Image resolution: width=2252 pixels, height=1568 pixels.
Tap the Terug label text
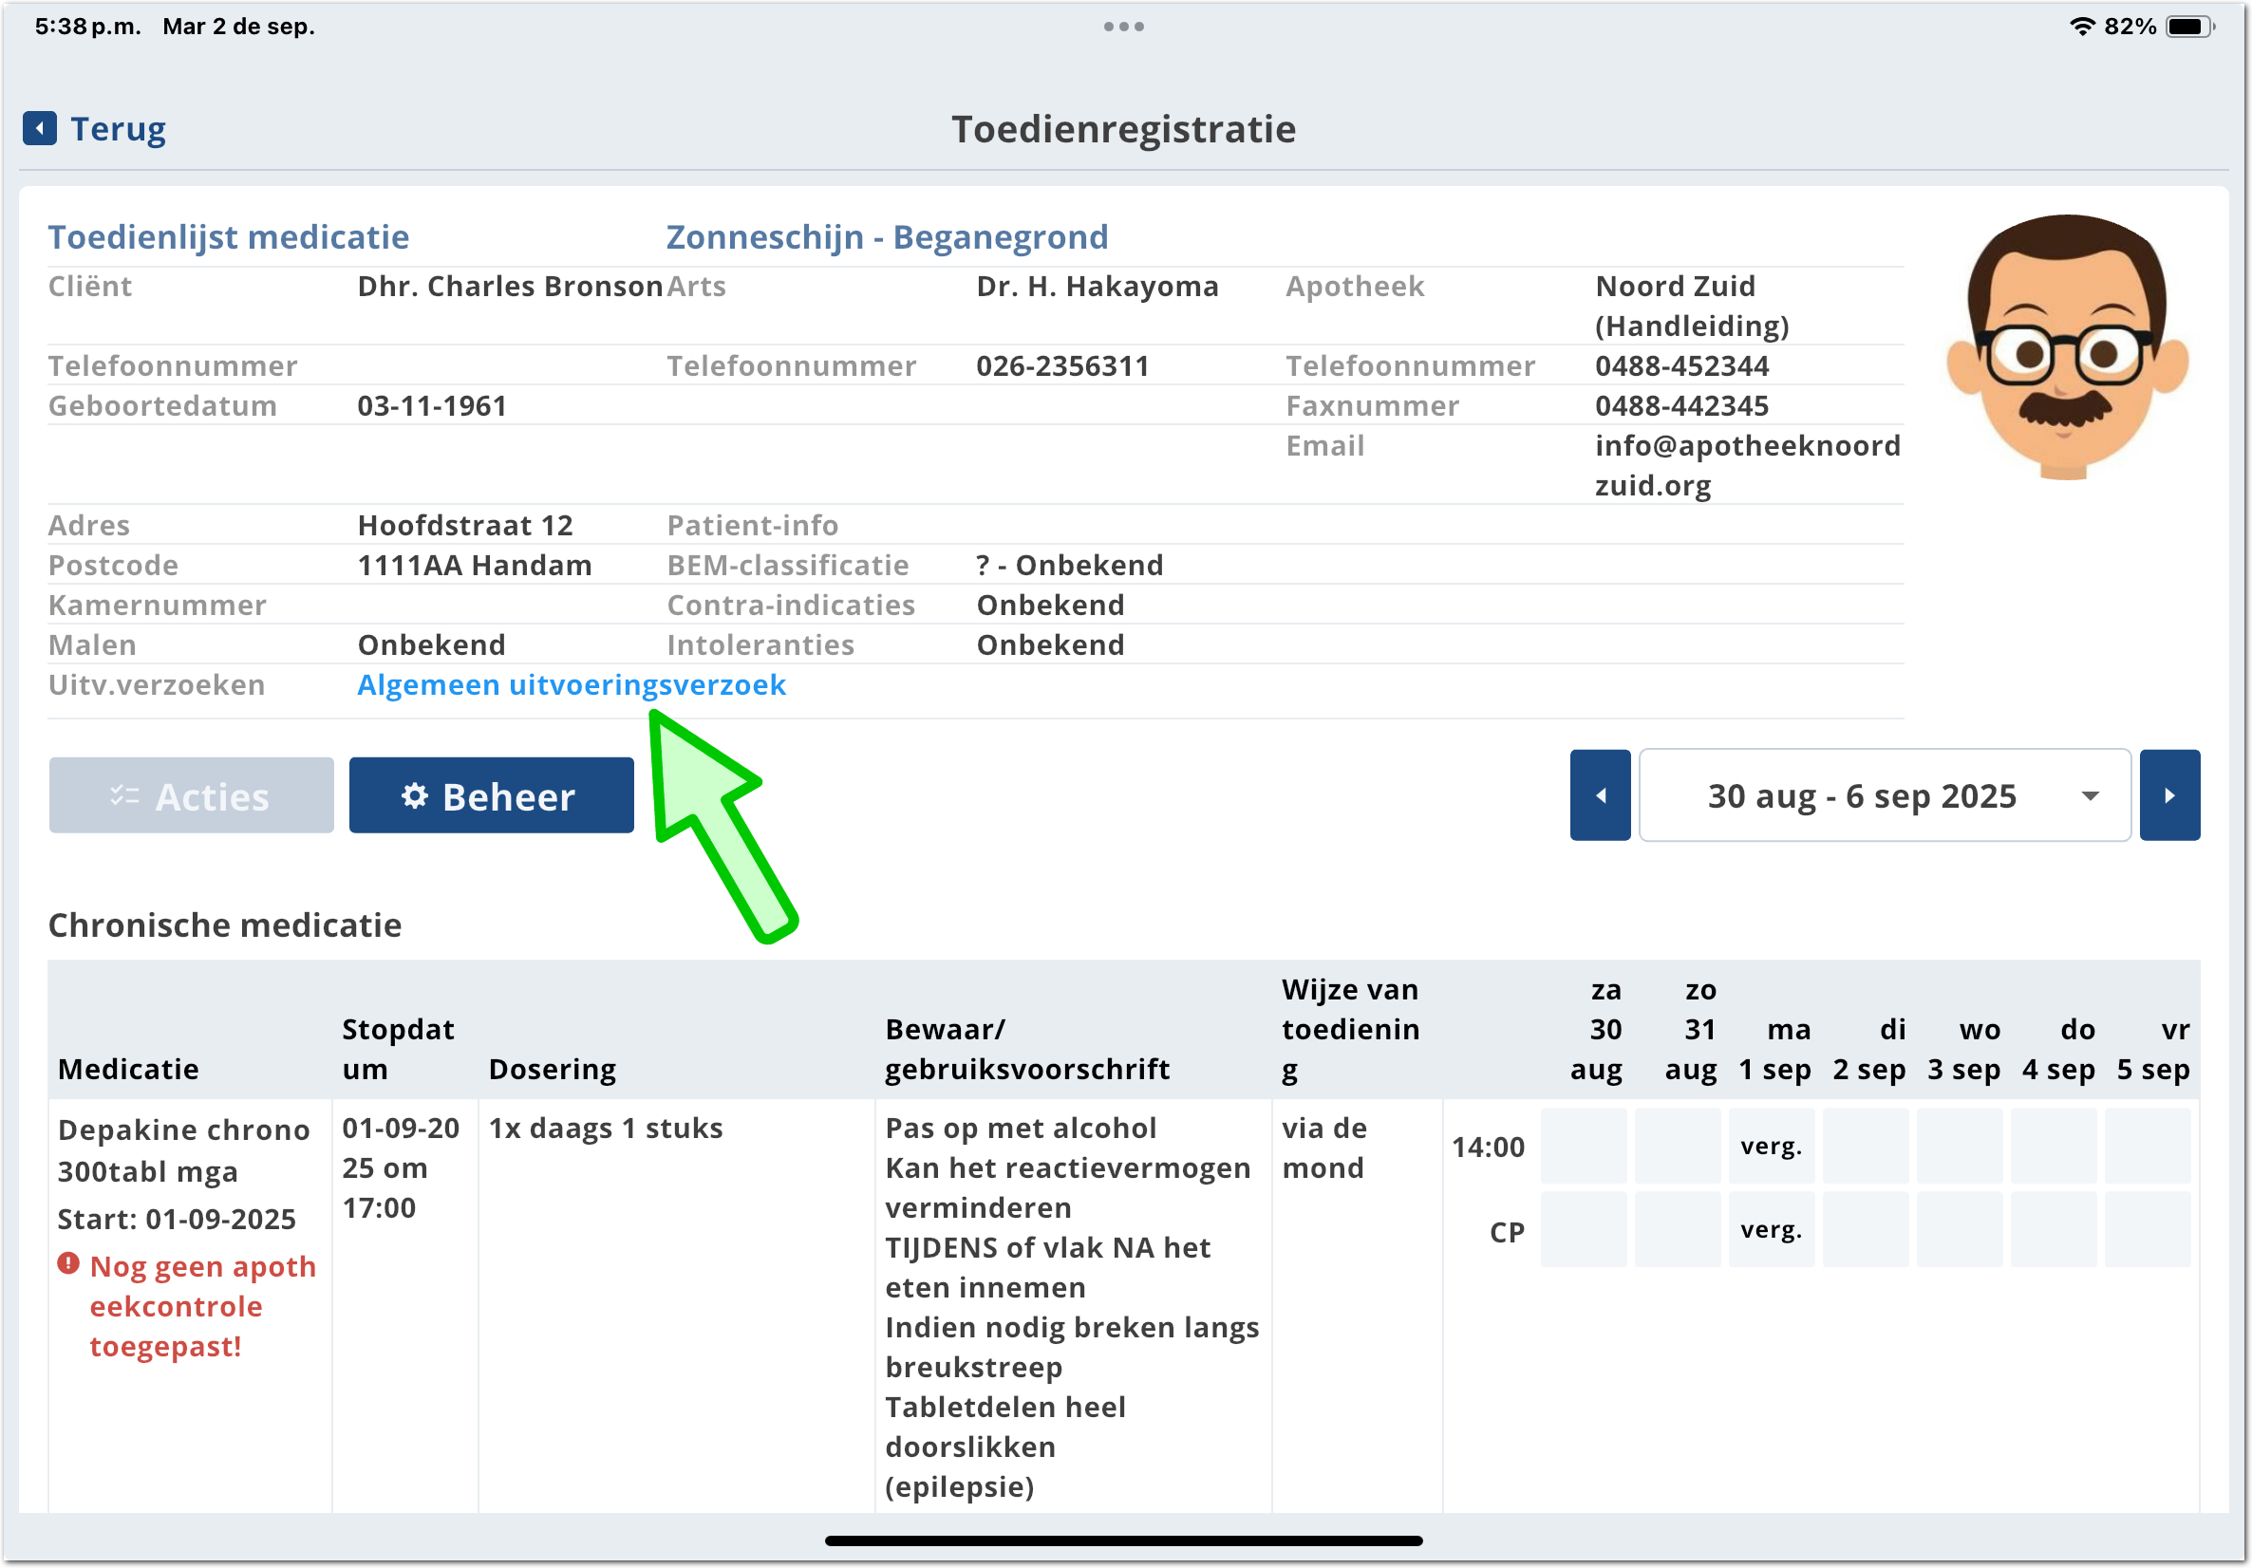coord(118,128)
